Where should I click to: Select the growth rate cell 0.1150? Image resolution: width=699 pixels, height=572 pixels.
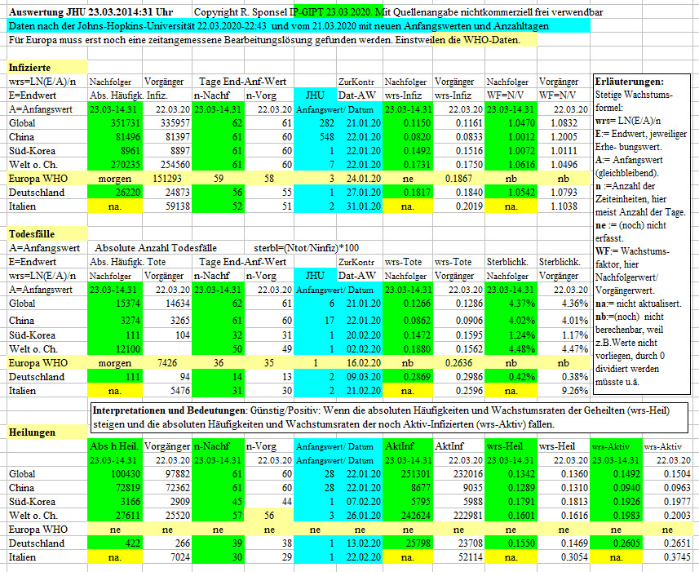[x=408, y=123]
